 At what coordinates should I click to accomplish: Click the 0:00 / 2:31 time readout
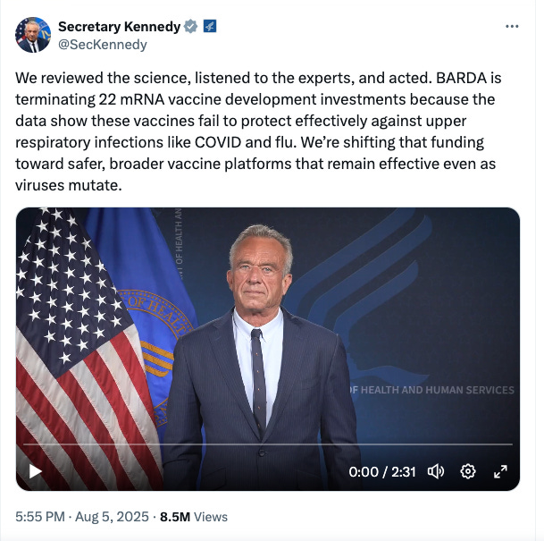pos(382,472)
